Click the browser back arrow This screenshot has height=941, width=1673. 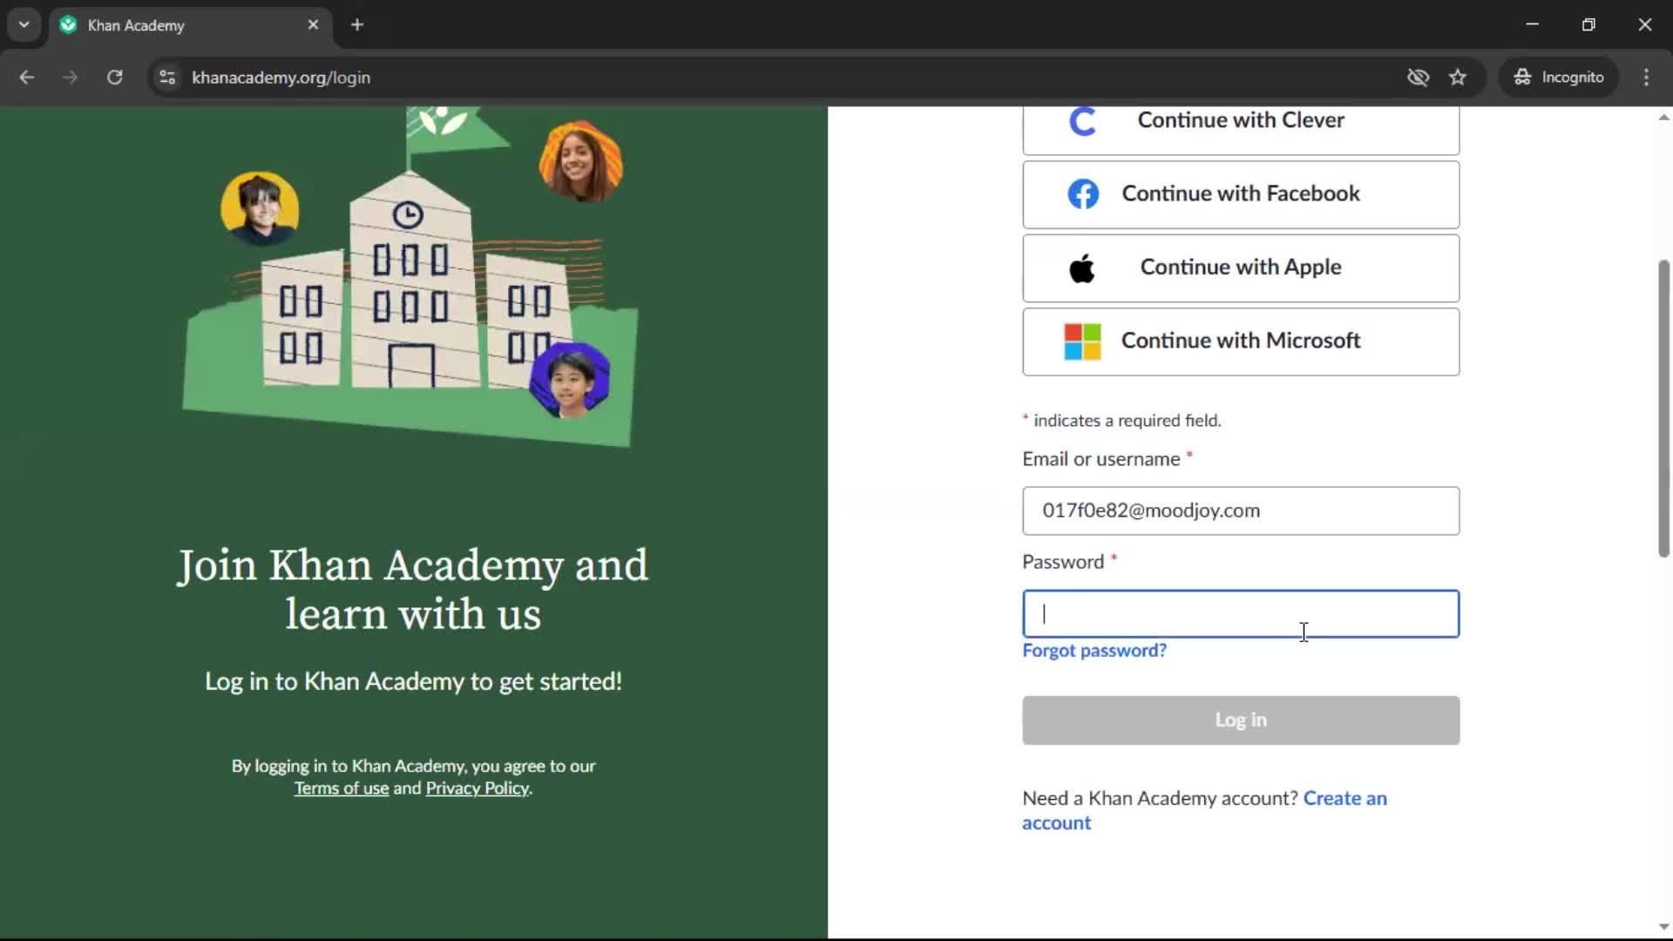(26, 78)
